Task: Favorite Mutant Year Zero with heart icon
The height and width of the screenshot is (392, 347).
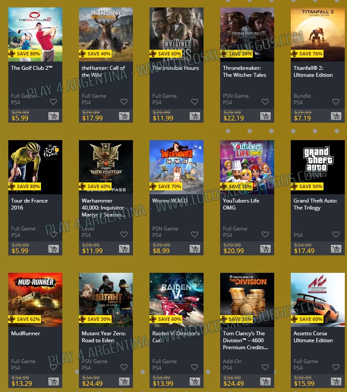Action: (x=124, y=367)
